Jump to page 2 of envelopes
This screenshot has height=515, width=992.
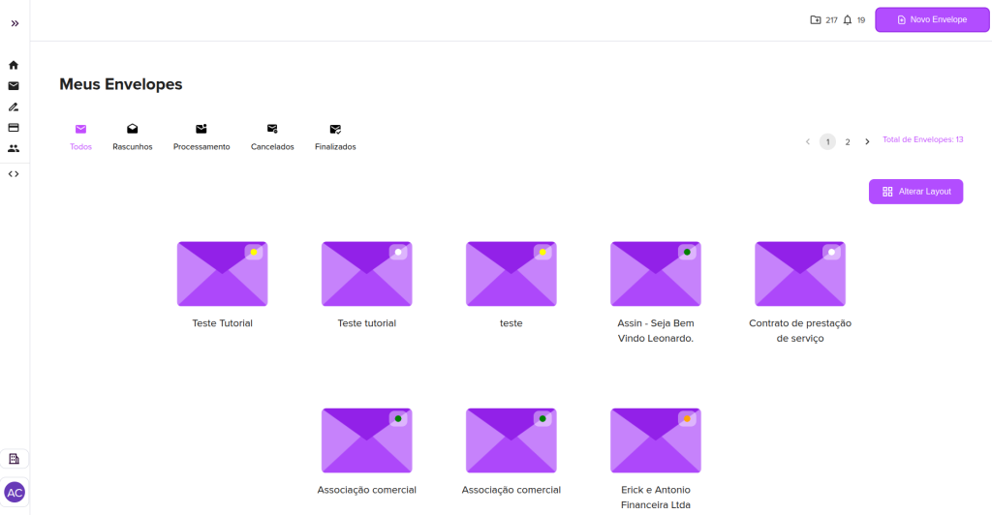coord(847,141)
